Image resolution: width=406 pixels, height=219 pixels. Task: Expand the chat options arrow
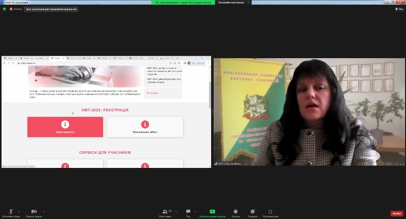coord(195,211)
